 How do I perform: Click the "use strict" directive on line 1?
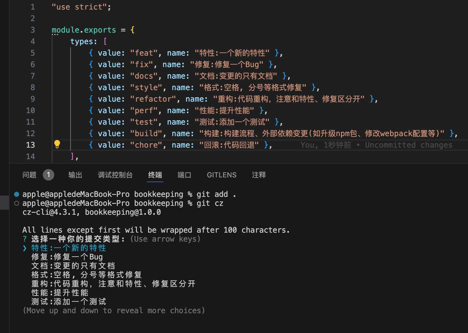[79, 7]
